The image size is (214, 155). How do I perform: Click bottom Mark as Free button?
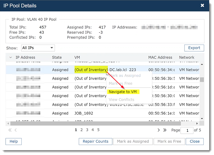pos(169,141)
